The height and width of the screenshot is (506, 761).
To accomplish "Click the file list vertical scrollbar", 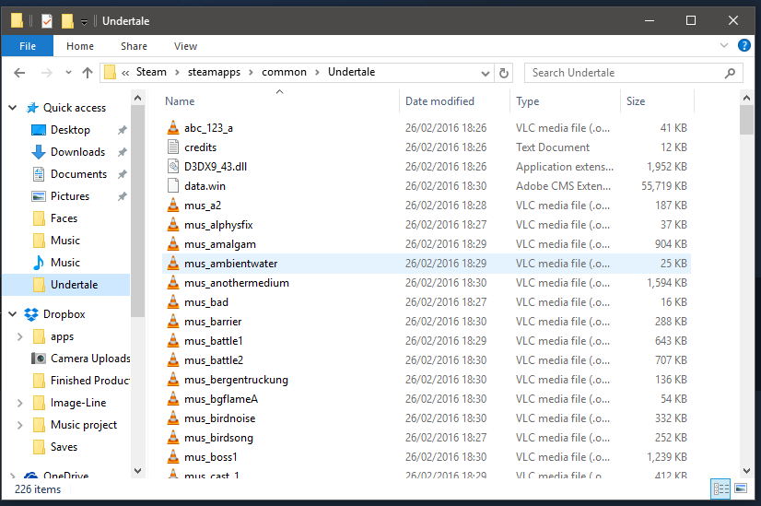I will (x=746, y=277).
